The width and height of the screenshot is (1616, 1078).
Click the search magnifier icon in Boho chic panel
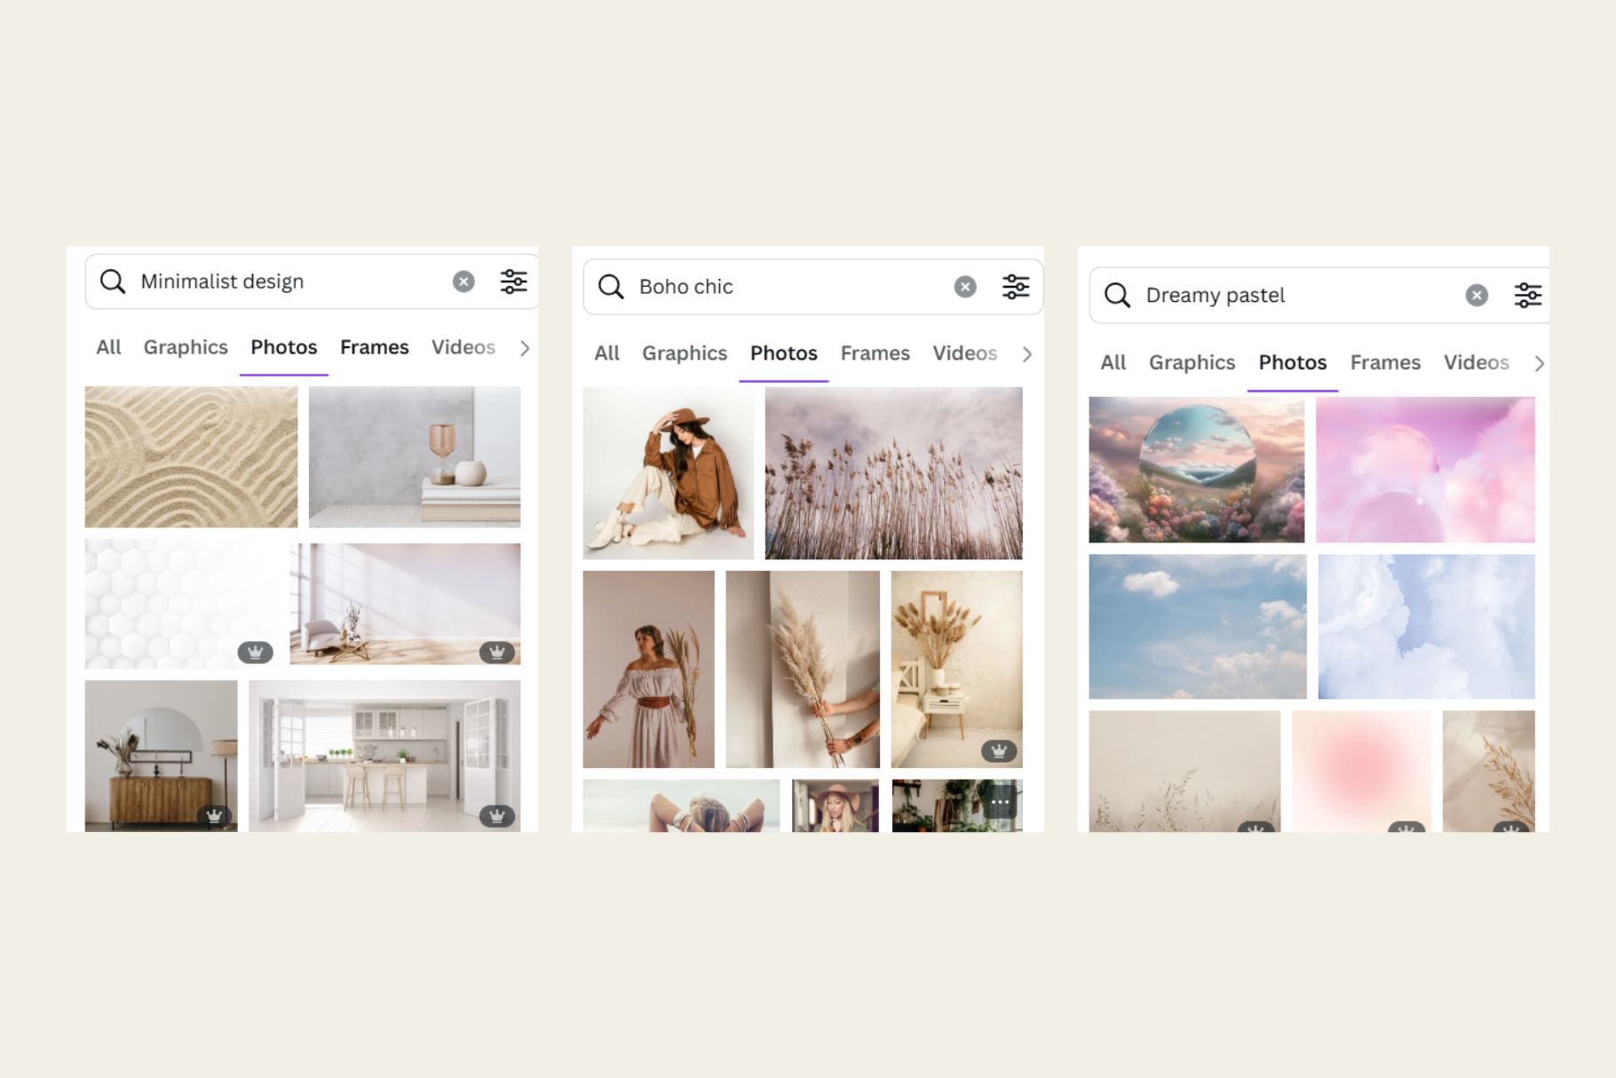[x=611, y=287]
